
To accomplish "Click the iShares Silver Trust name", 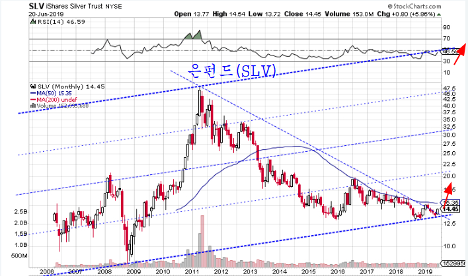I will click(x=74, y=6).
